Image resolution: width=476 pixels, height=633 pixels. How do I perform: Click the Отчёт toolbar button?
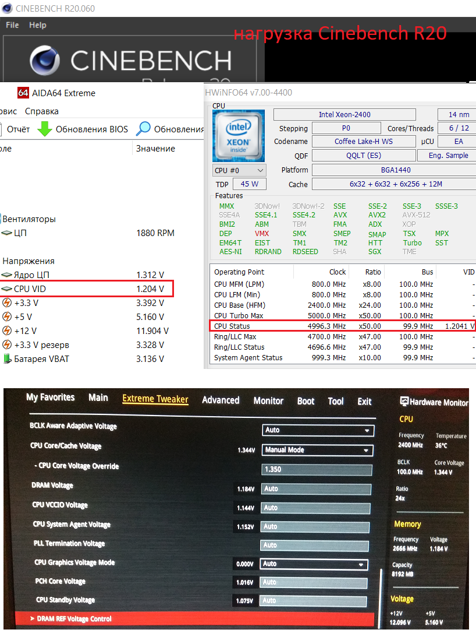point(18,129)
